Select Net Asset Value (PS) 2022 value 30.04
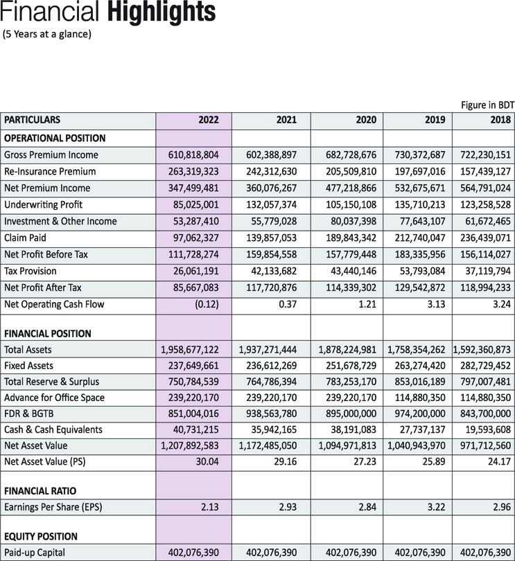This screenshot has height=561, width=515. (x=207, y=462)
